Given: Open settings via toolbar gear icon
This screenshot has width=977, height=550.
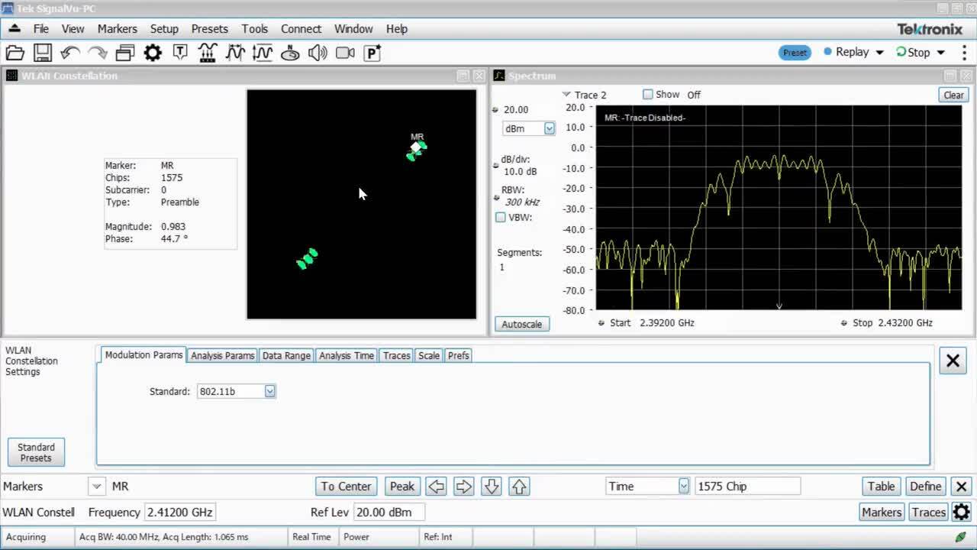Looking at the screenshot, I should click(x=153, y=53).
